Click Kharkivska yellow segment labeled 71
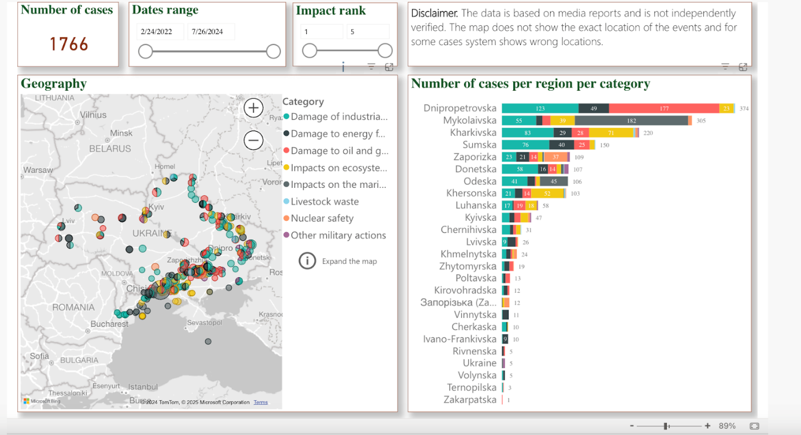801x435 pixels. (611, 133)
